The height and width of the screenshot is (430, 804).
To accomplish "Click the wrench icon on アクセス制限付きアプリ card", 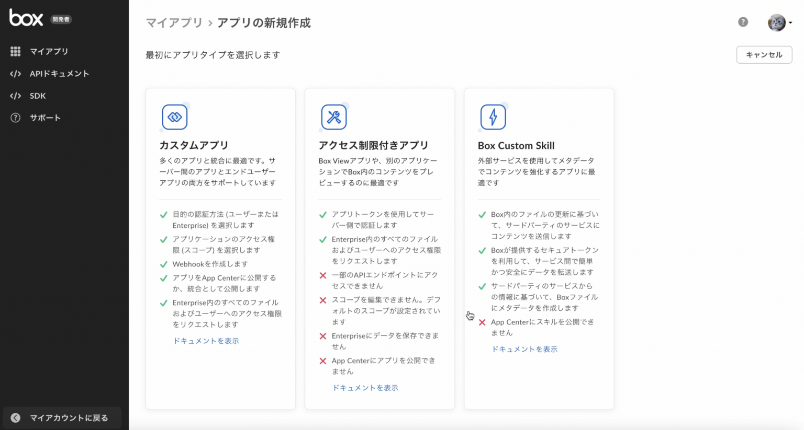I will tap(334, 117).
